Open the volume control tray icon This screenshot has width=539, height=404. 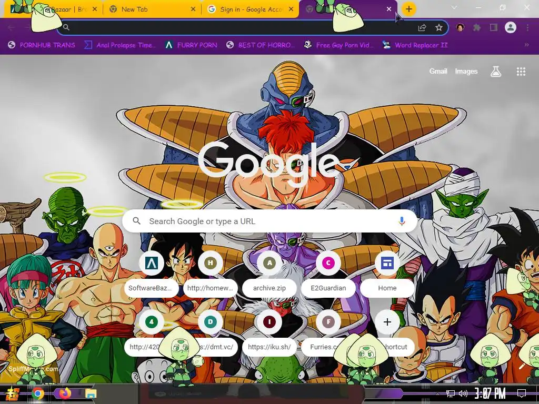(463, 393)
